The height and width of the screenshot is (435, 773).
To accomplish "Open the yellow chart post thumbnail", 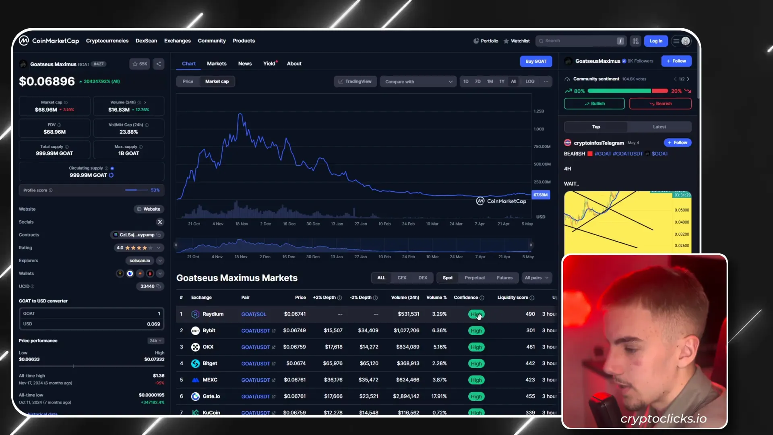I will 628,222.
